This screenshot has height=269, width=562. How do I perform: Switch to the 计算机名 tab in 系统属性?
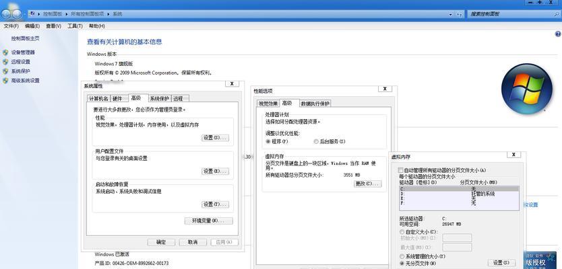point(98,99)
